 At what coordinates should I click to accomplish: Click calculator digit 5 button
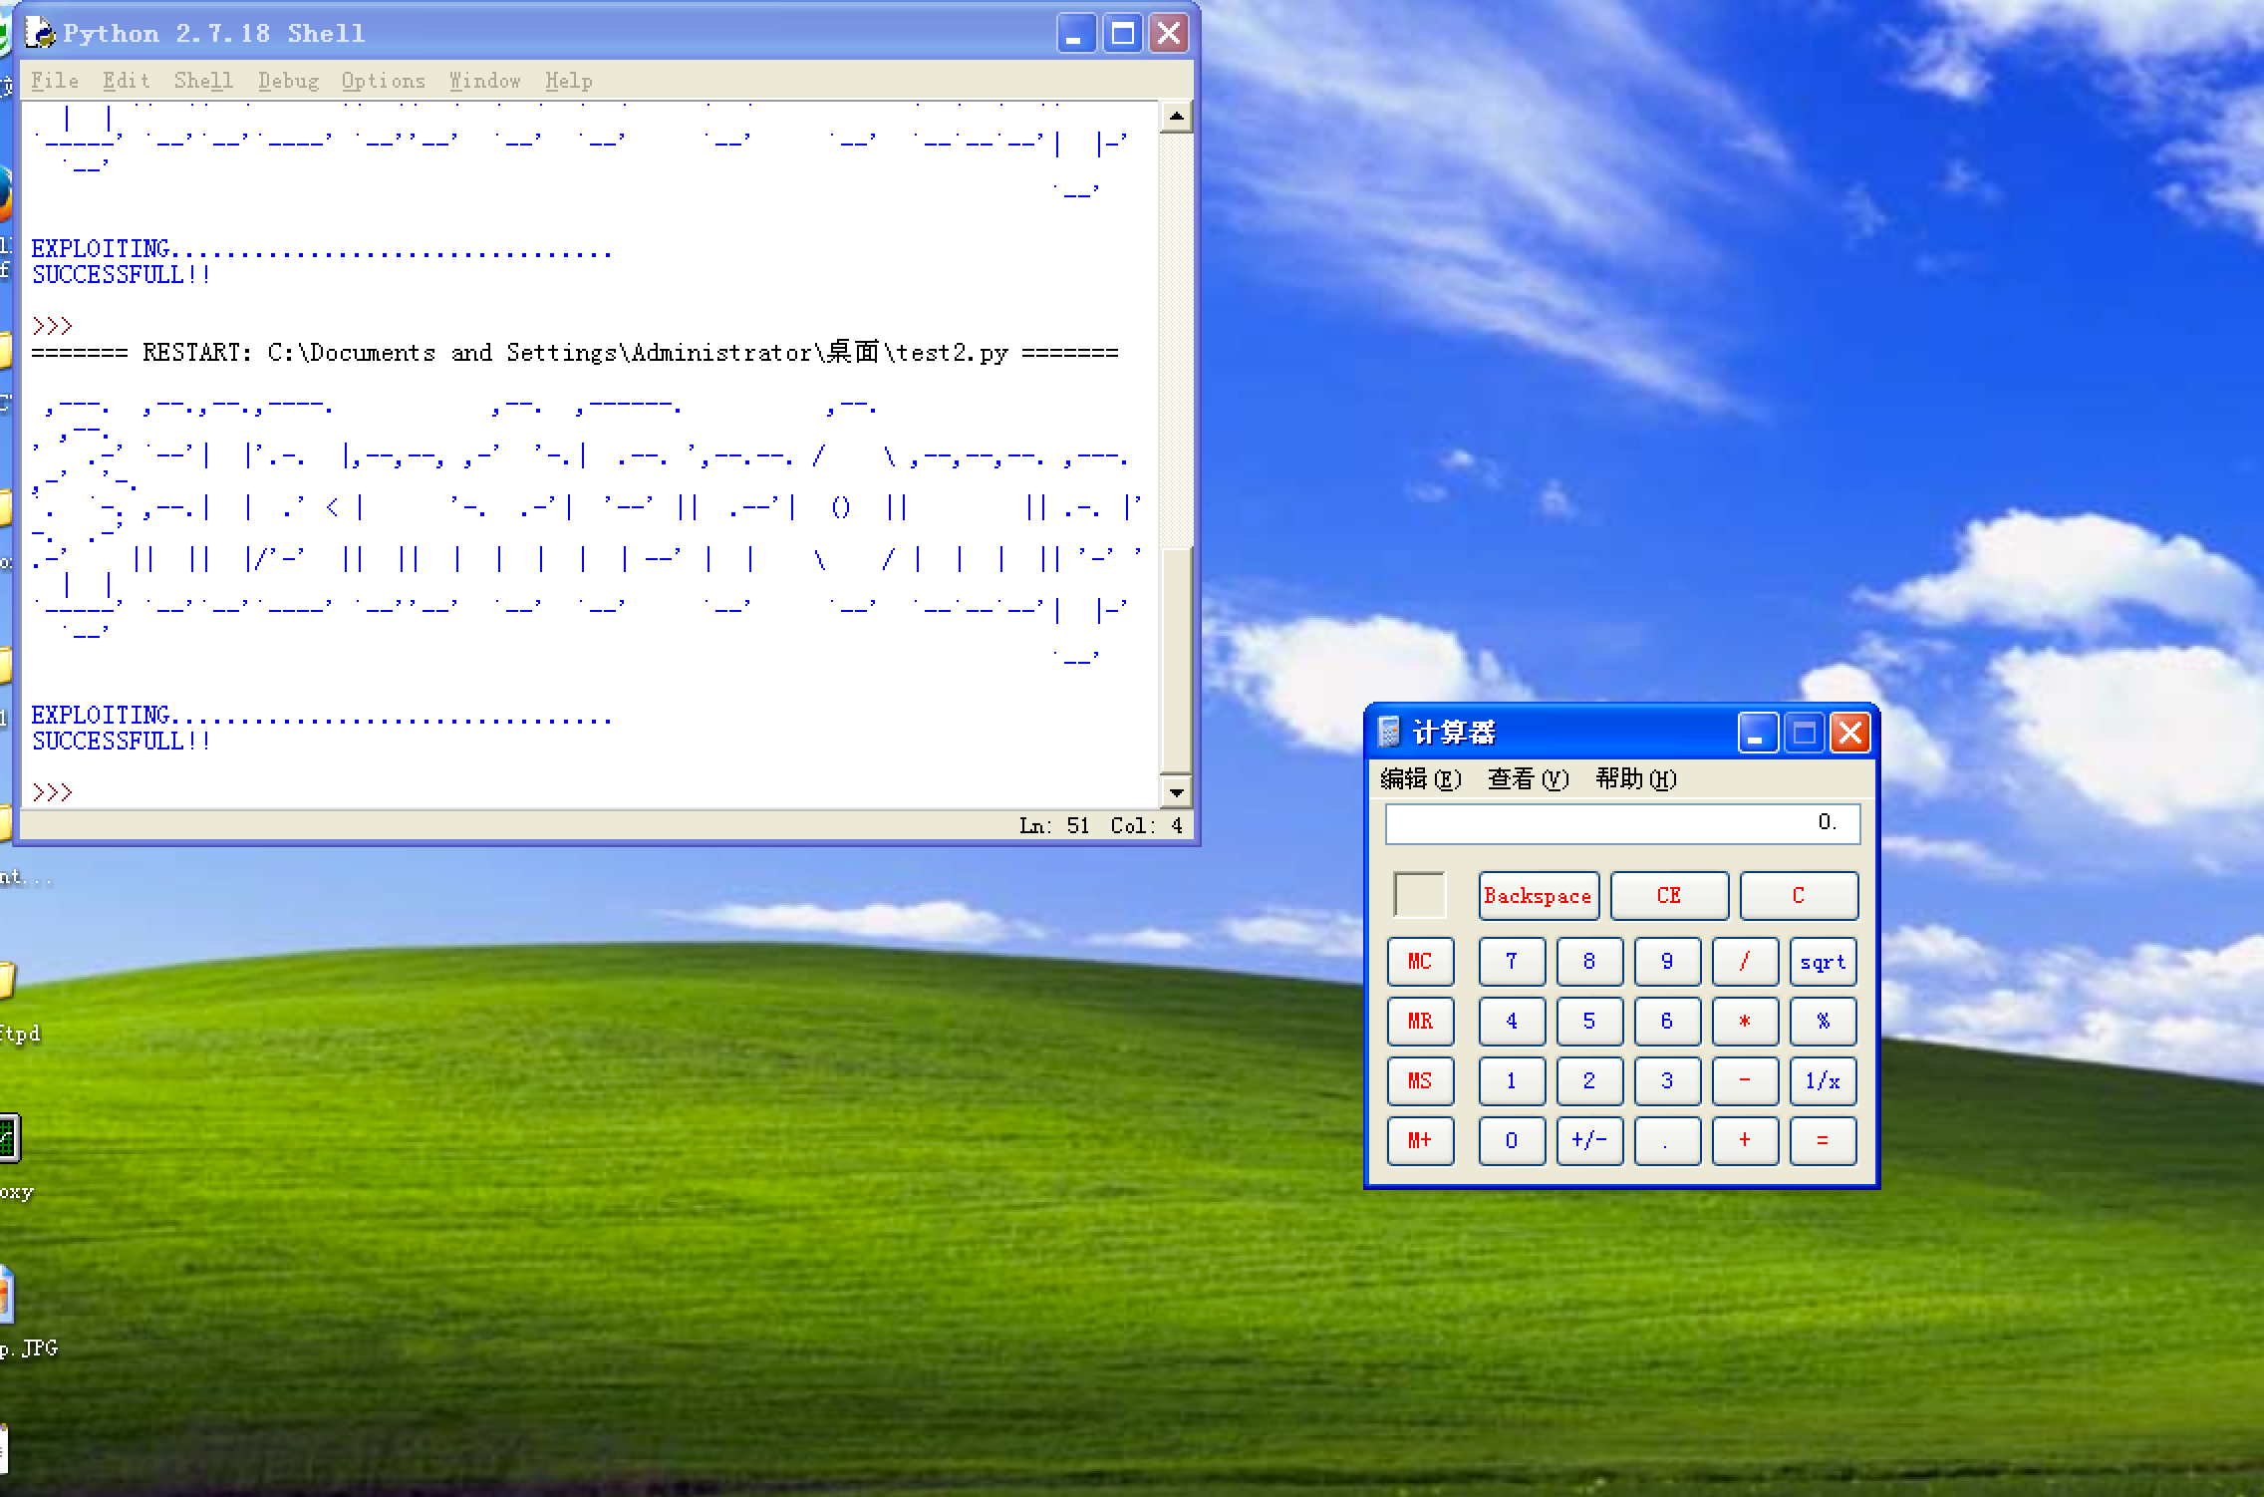[1589, 1022]
